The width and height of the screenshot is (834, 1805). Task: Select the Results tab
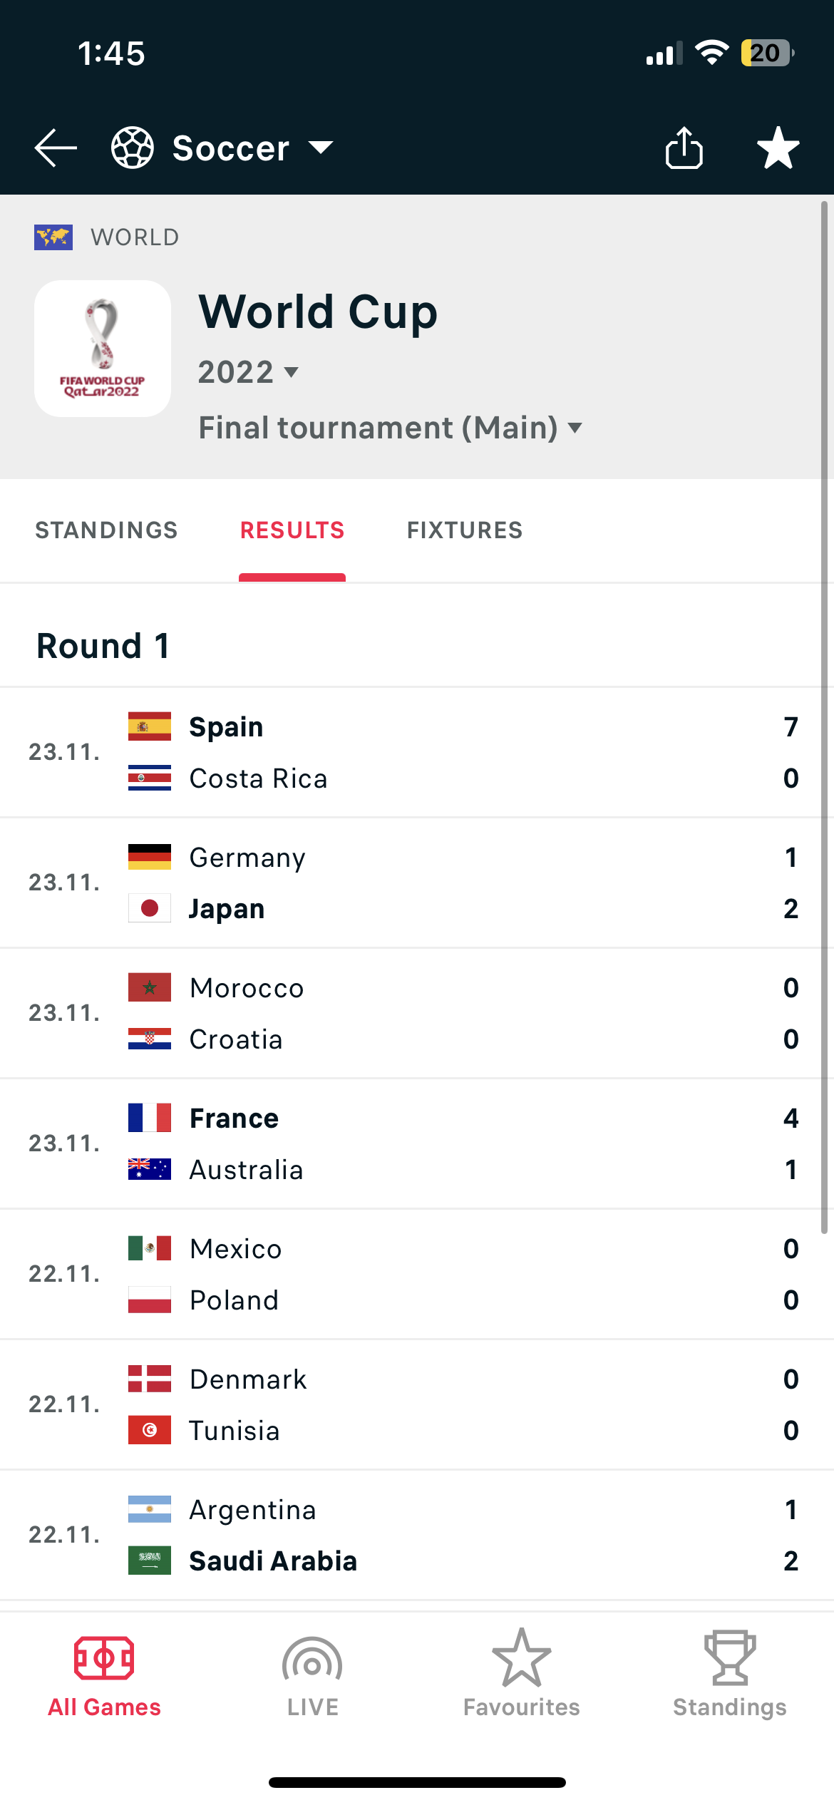point(292,530)
